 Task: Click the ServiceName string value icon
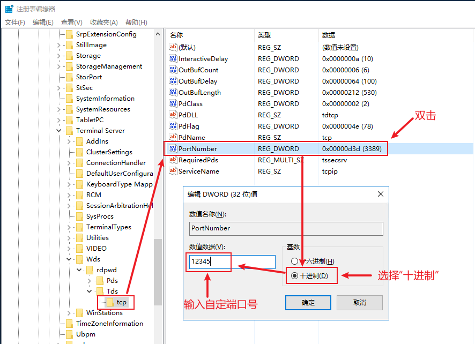click(173, 171)
